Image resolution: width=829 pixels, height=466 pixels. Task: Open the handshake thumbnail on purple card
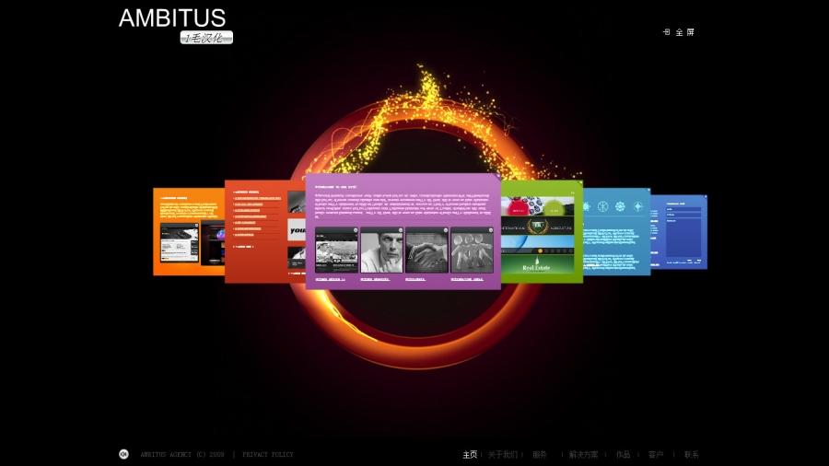click(426, 250)
